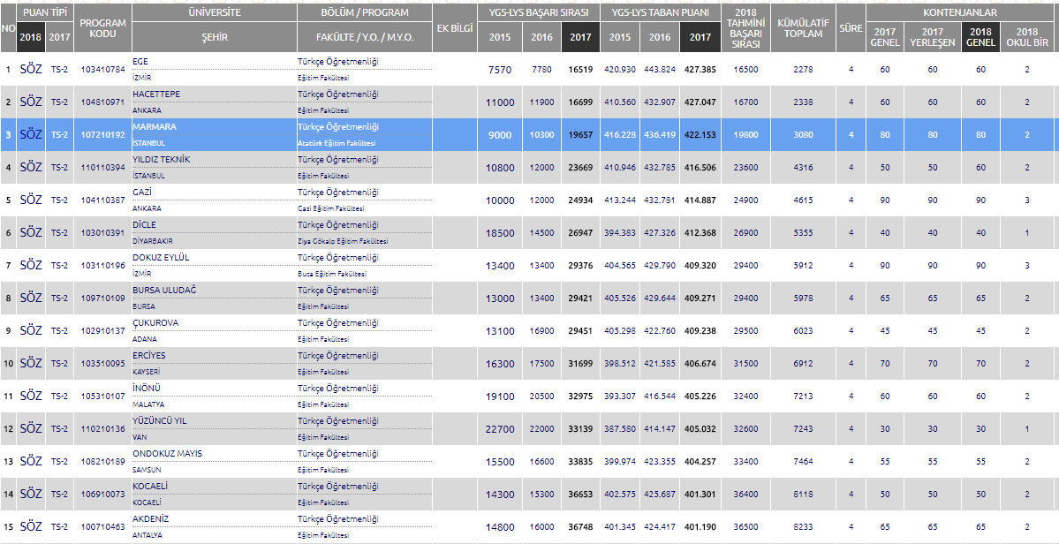The image size is (1059, 544).
Task: Open the EGE university link
Action: (x=140, y=61)
